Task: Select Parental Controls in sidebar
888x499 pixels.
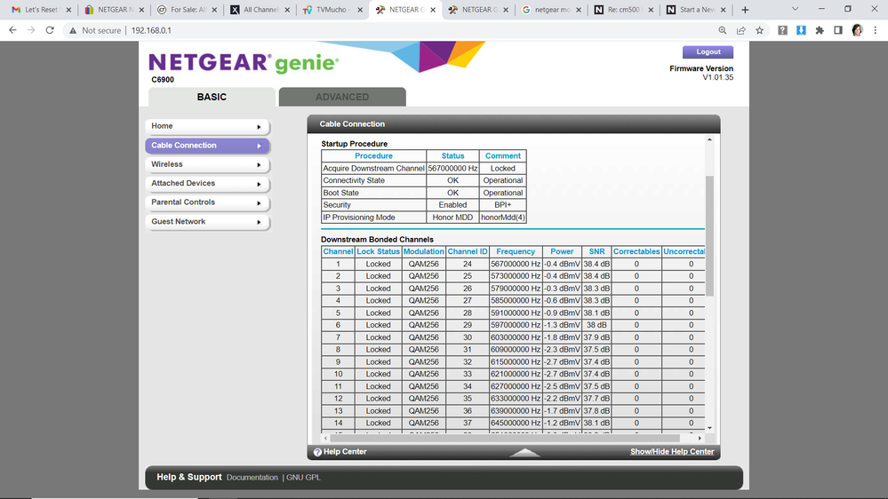Action: pyautogui.click(x=207, y=202)
